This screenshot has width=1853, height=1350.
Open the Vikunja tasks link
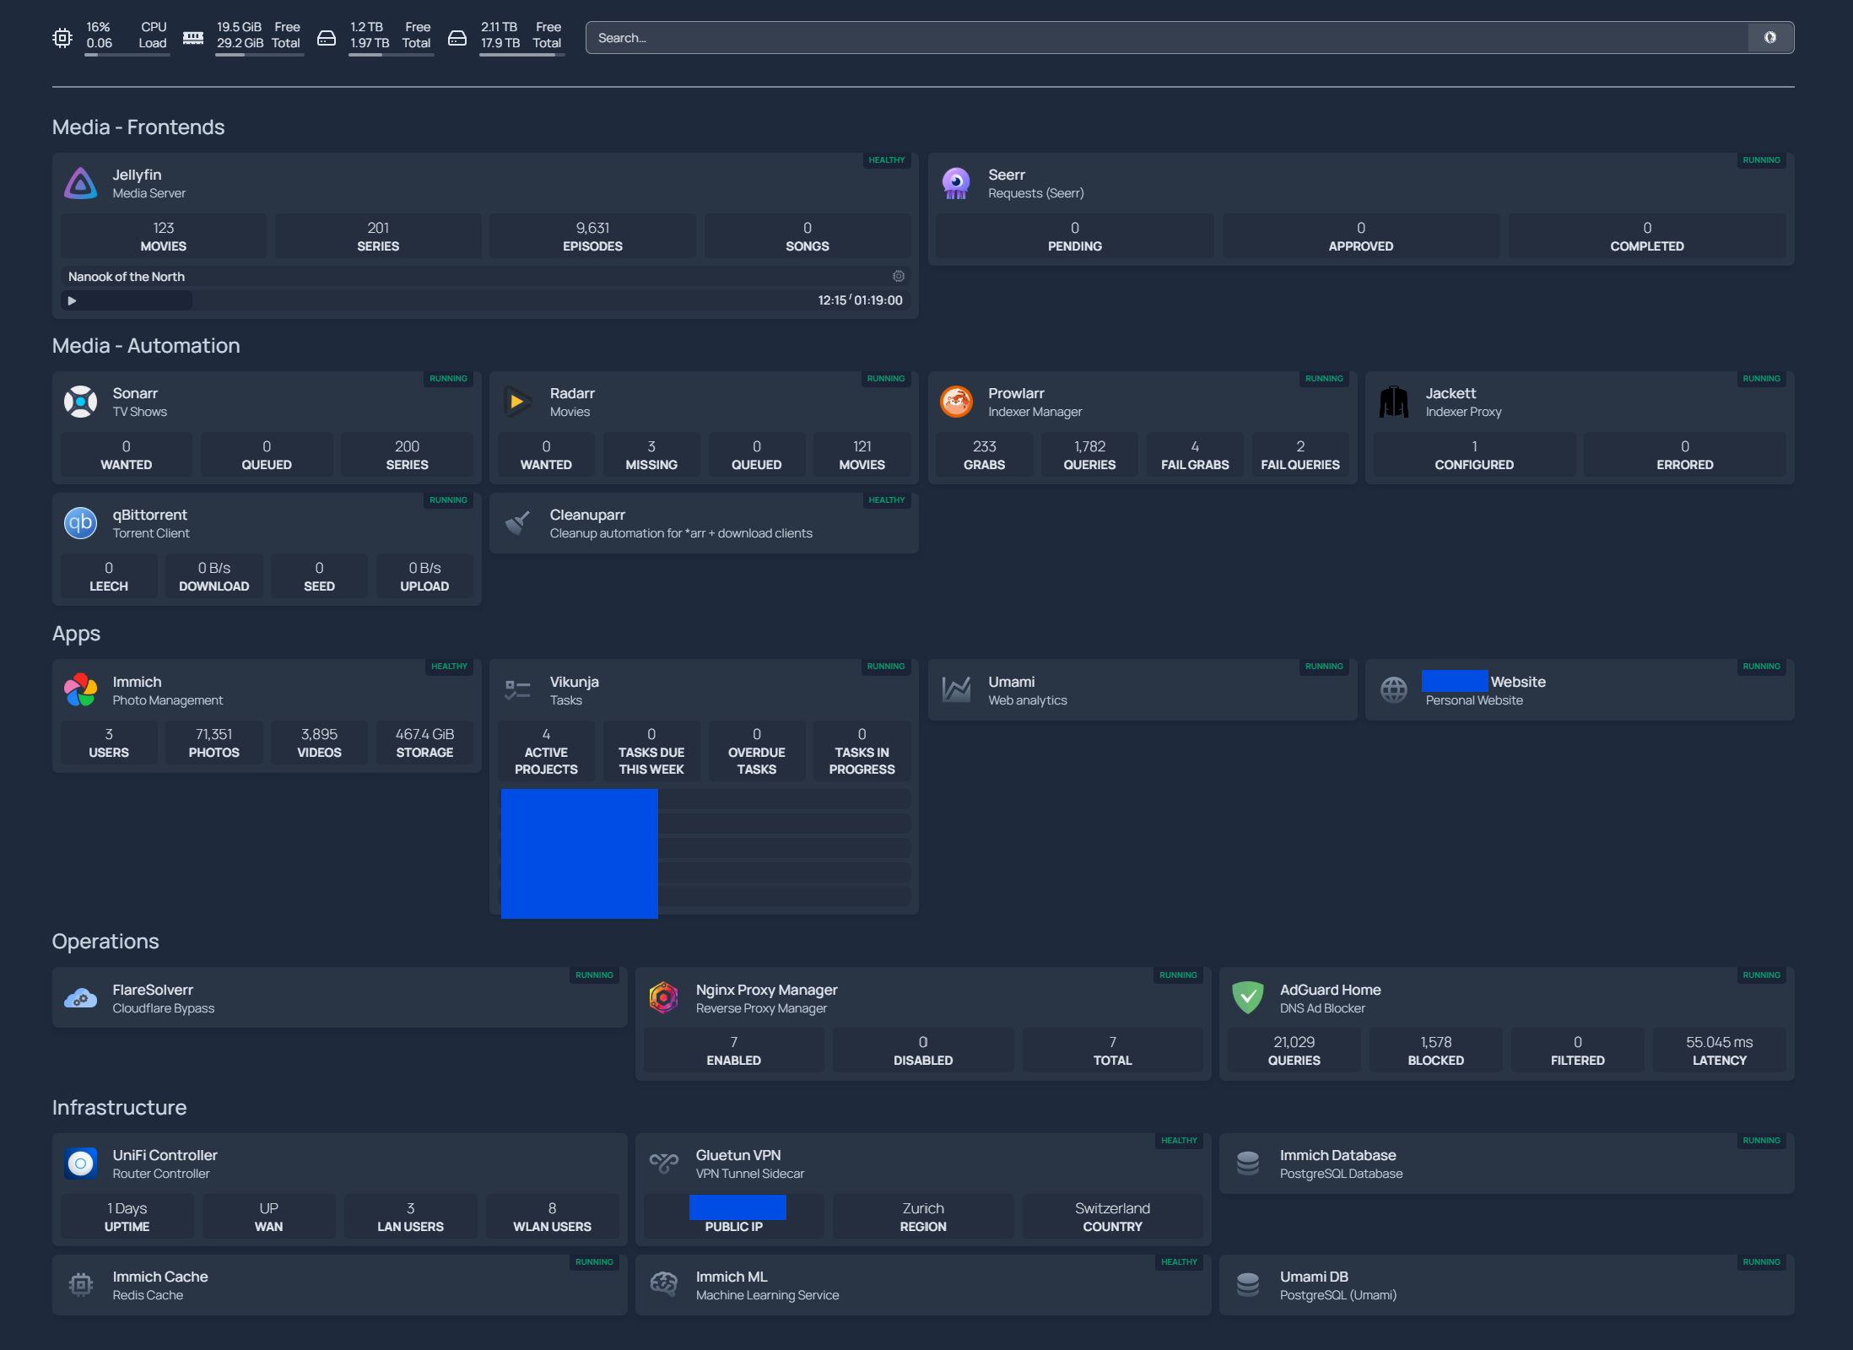[x=574, y=682]
